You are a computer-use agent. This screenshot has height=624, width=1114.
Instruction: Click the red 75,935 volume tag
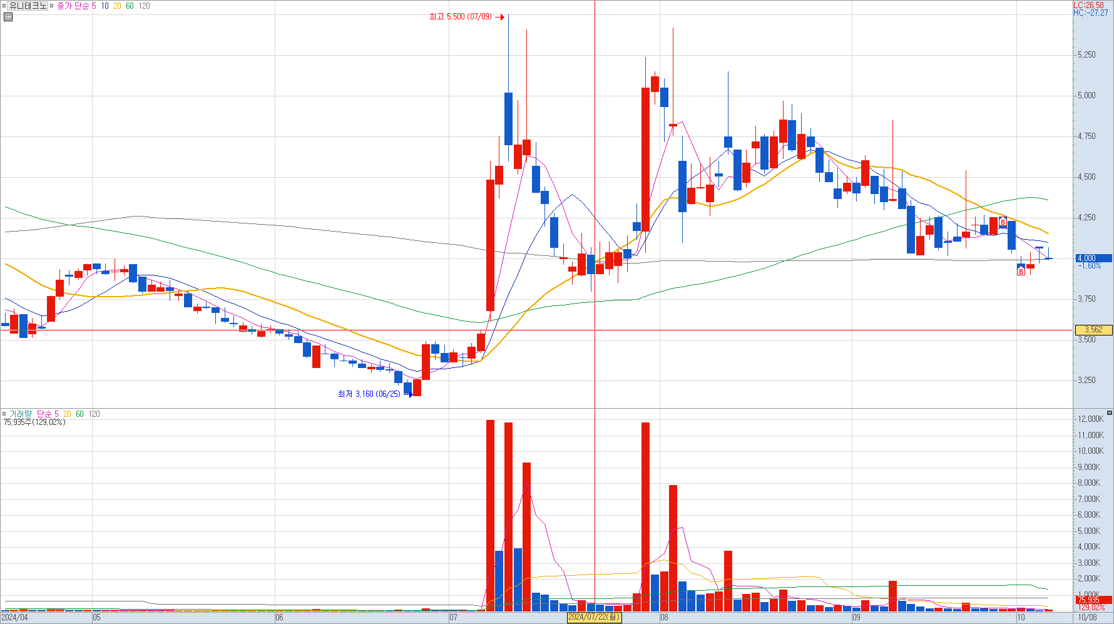click(x=1093, y=600)
